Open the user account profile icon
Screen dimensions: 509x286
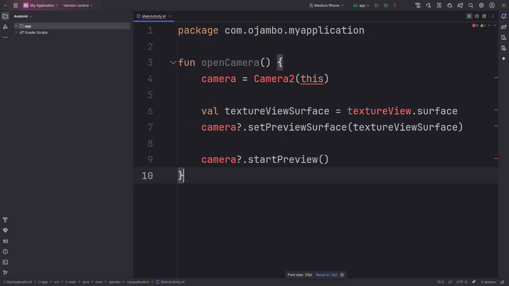tap(492, 5)
